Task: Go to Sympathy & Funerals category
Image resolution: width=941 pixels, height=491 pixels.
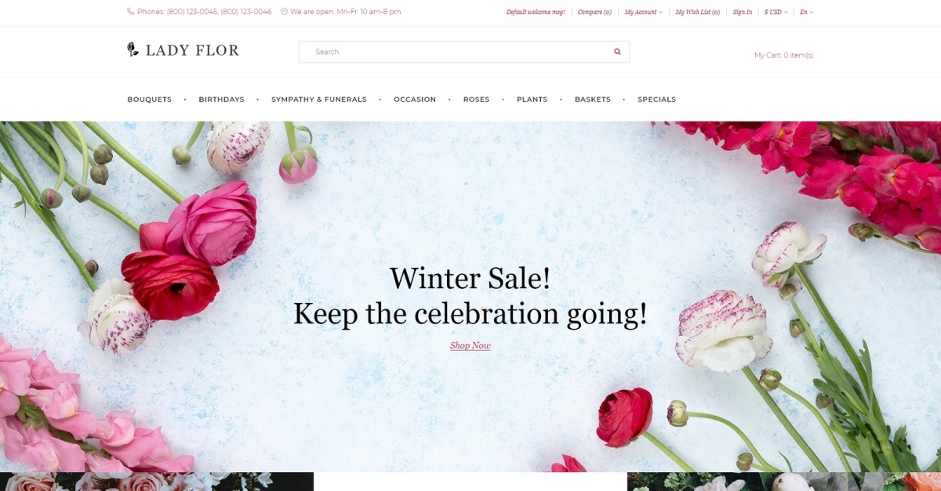Action: [319, 99]
